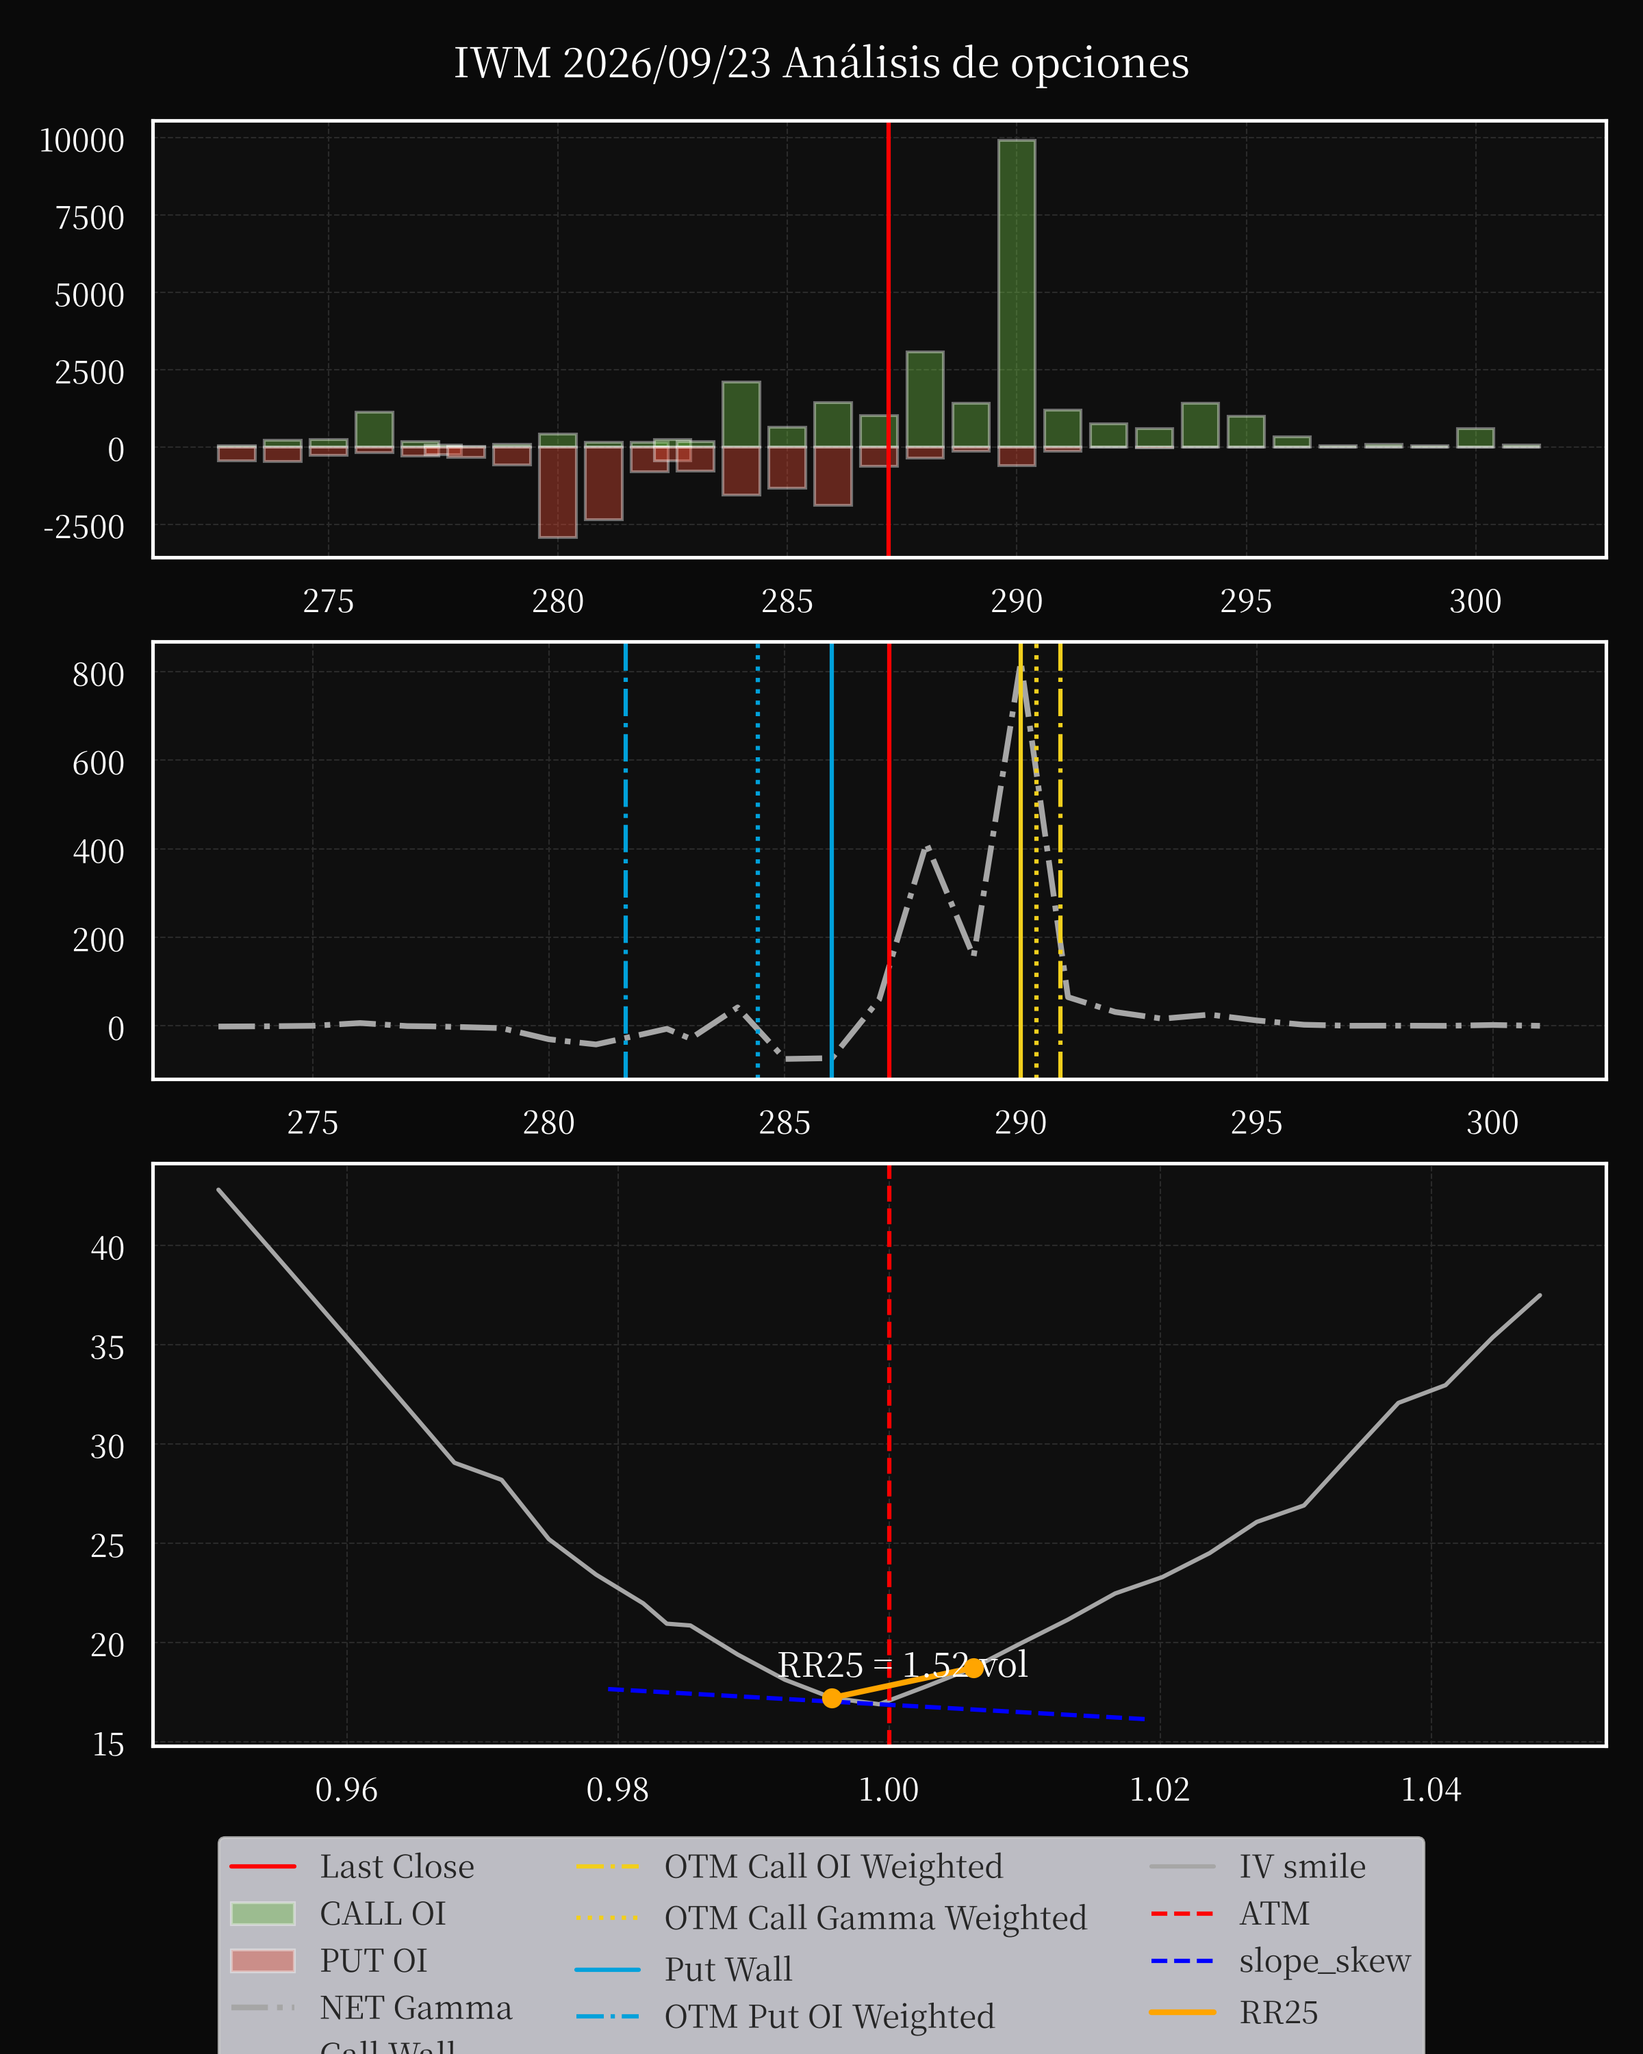
Task: Select the 'Put Wall' legend entry
Action: (x=683, y=1969)
